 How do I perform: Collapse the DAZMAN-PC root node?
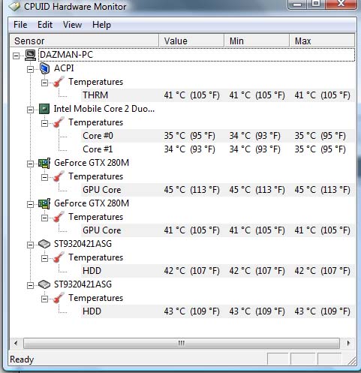16,56
